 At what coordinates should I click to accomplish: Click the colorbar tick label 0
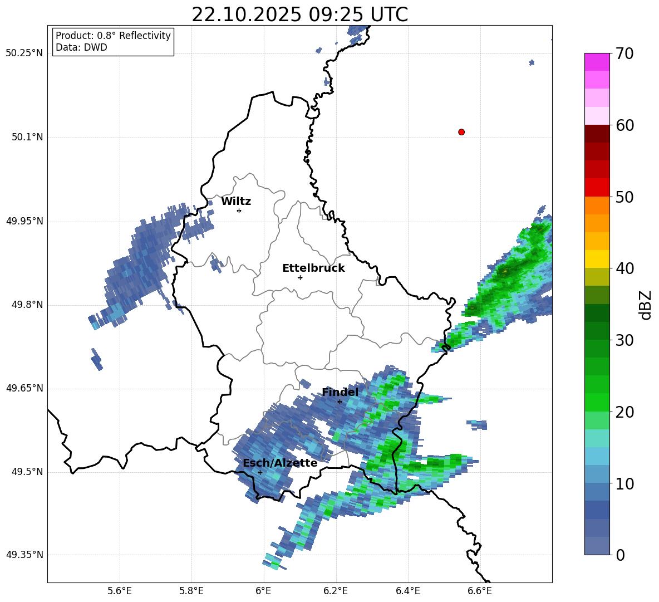[620, 555]
